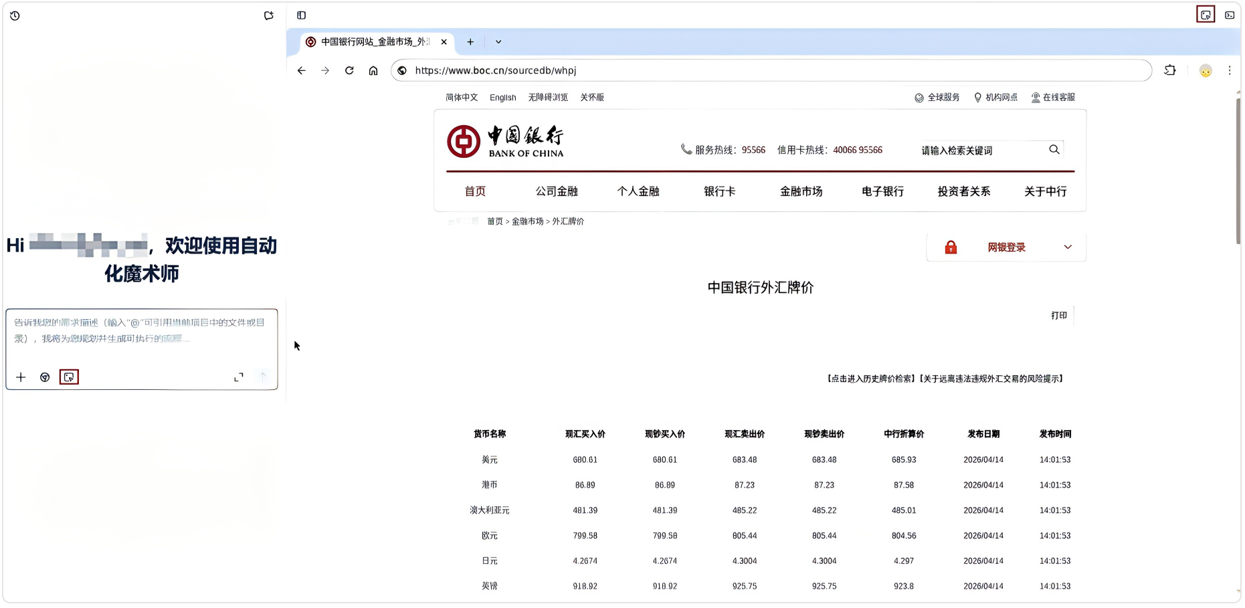
Task: Click the page vertical scrollbar
Action: coord(1238,171)
